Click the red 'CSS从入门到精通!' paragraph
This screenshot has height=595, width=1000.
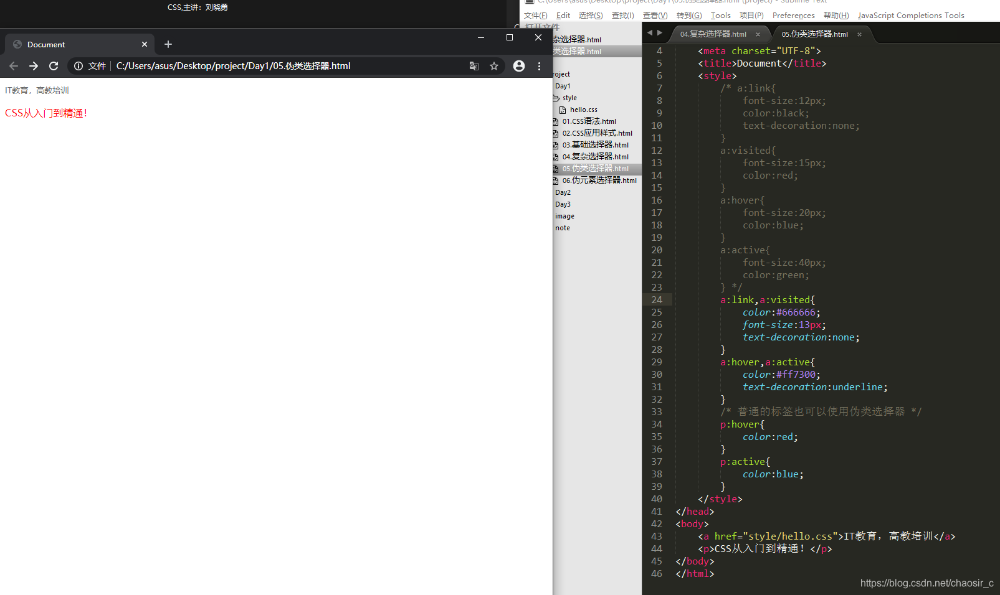point(46,113)
